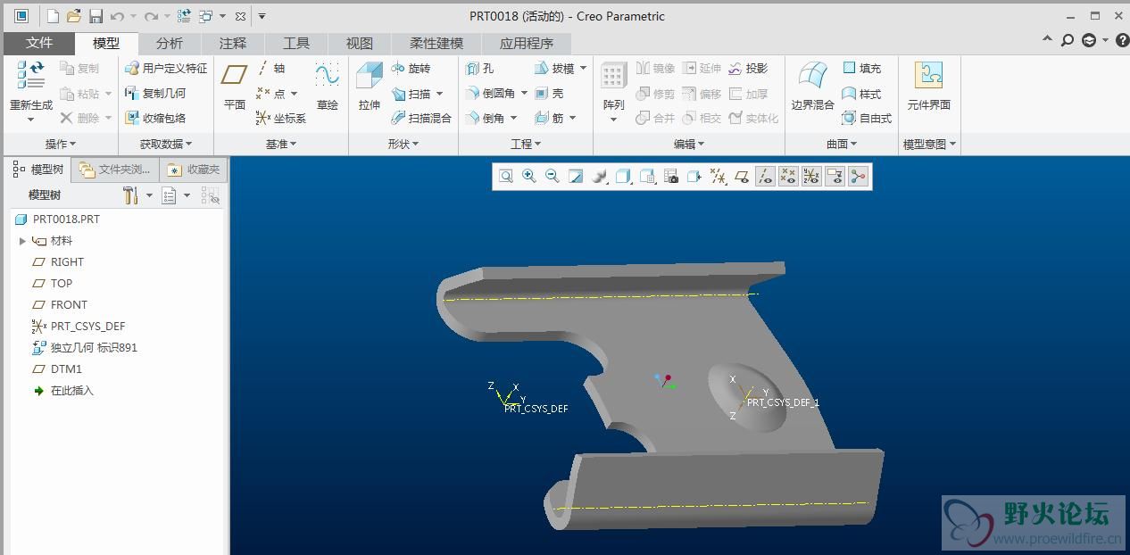Switch to the 工具 ribbon tab
Viewport: 1130px width, 555px height.
pyautogui.click(x=296, y=43)
